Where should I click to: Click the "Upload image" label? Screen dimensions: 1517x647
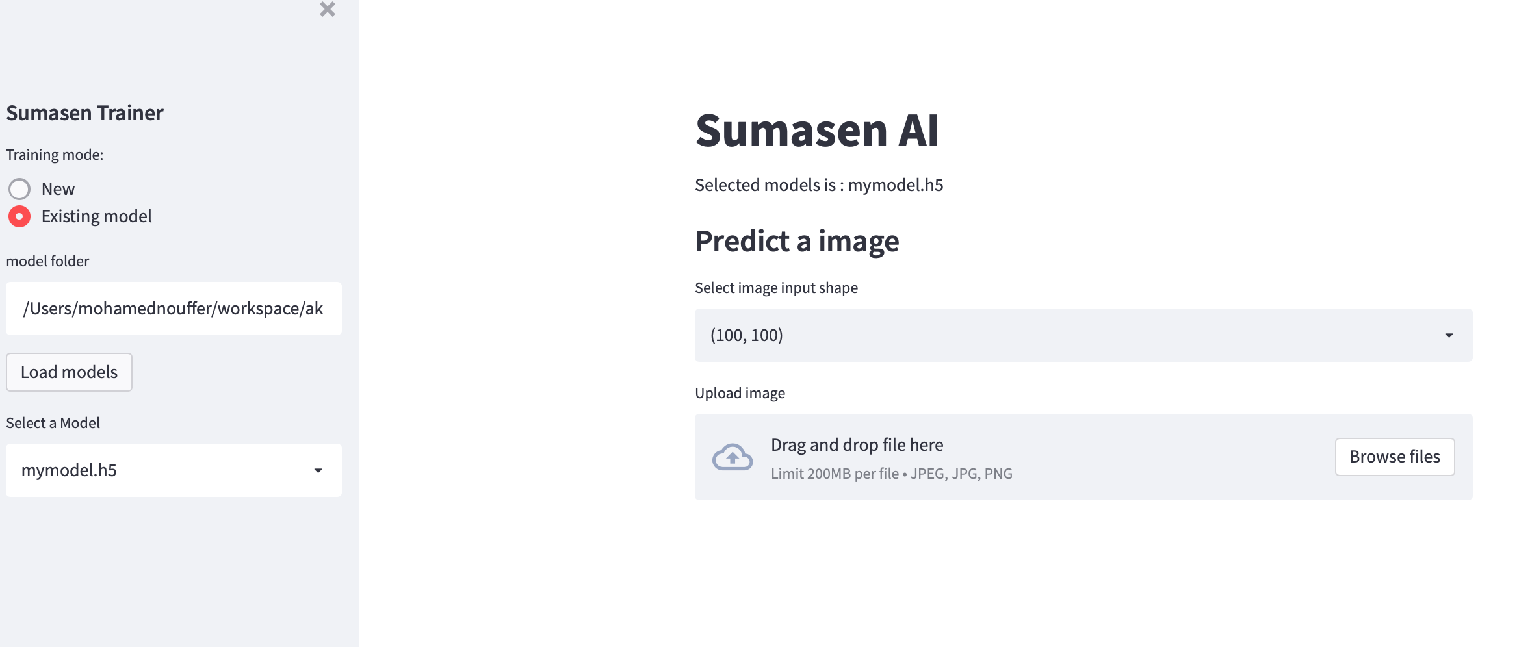740,393
